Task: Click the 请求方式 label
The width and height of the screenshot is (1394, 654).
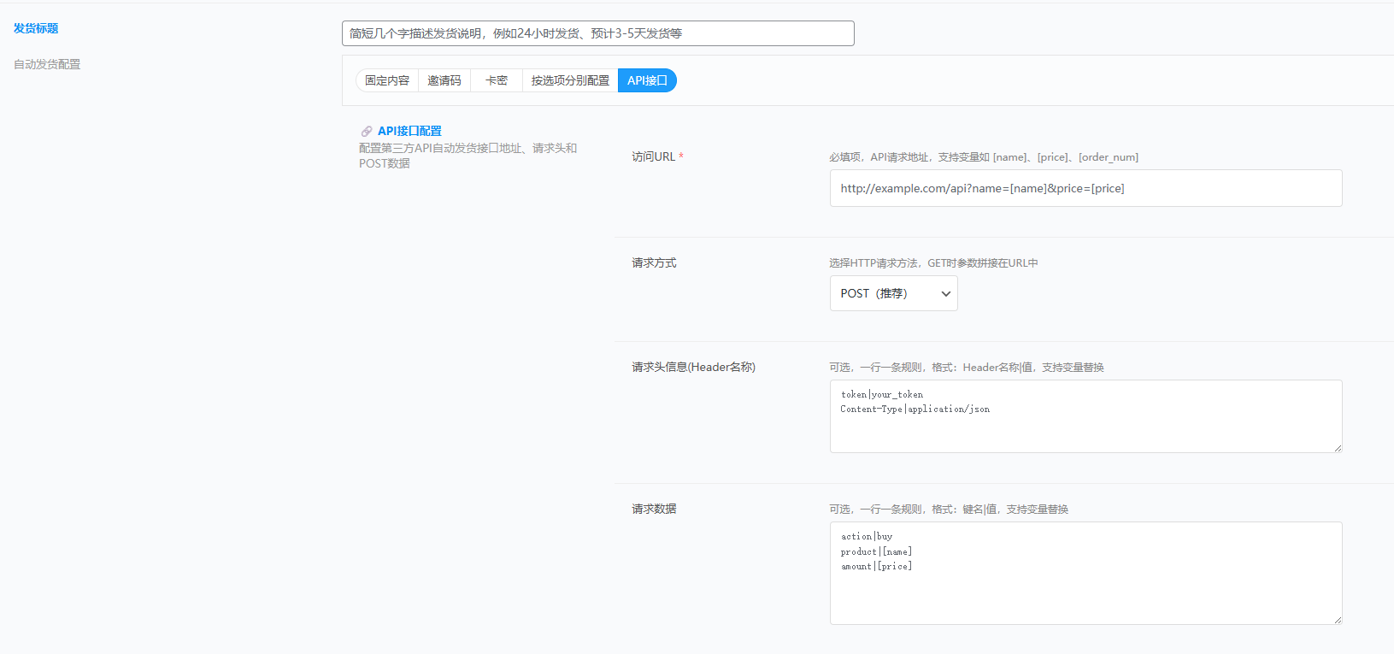Action: [654, 262]
